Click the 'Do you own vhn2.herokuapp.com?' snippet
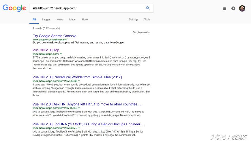This screenshot has width=251, height=142. point(78,43)
